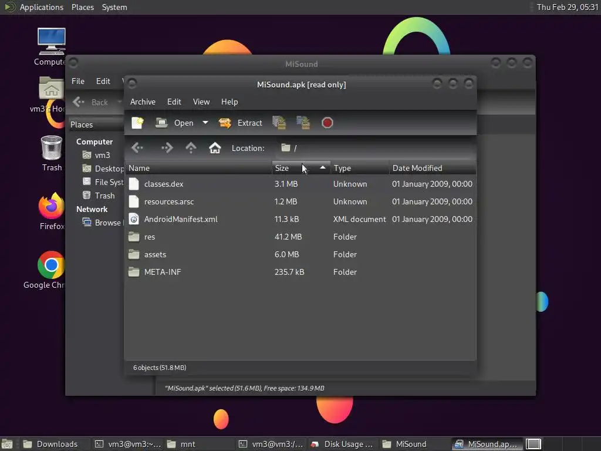
Task: Select vm3 home in Places sidebar
Action: point(97,155)
